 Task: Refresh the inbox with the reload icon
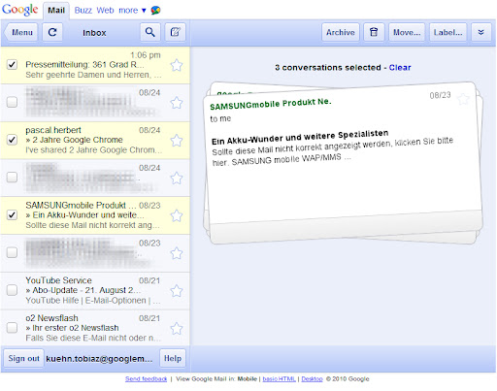tap(52, 32)
